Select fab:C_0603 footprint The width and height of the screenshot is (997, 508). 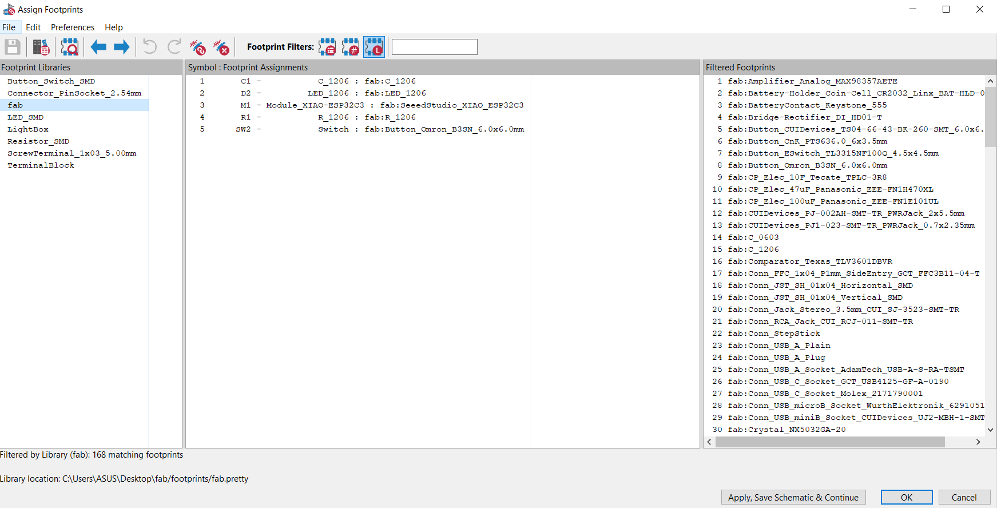tap(753, 237)
